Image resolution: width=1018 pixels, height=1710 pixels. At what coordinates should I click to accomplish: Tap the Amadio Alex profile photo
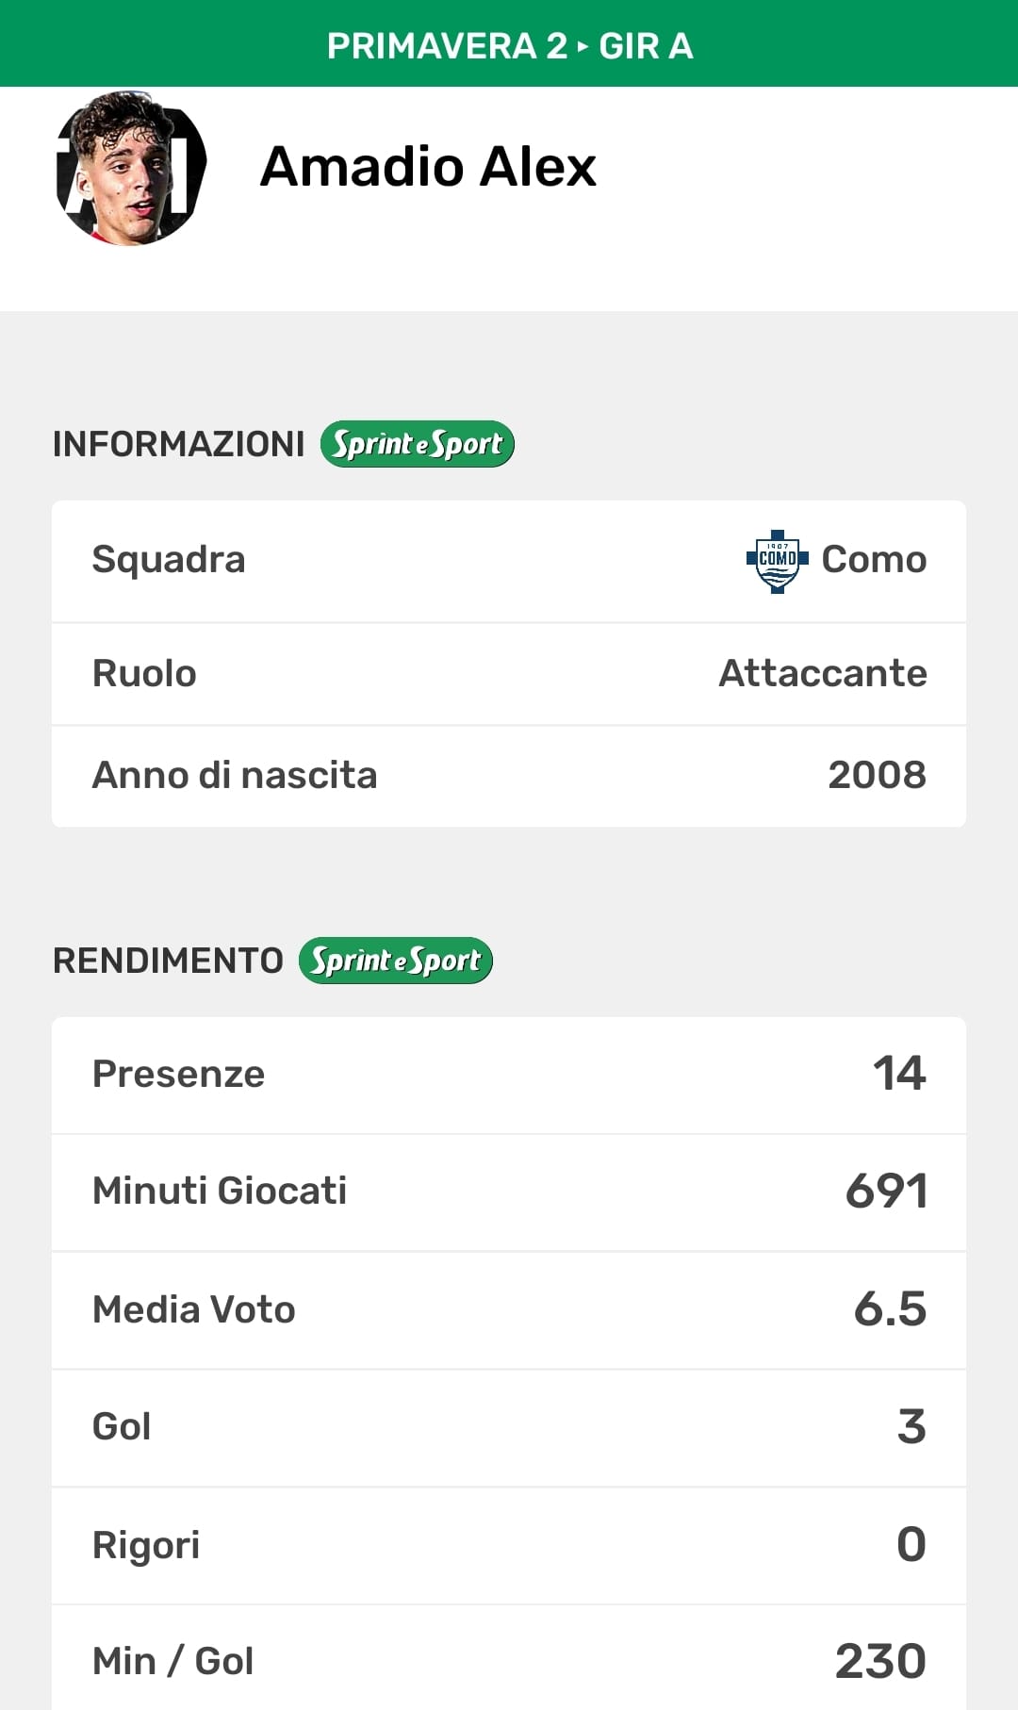[131, 169]
